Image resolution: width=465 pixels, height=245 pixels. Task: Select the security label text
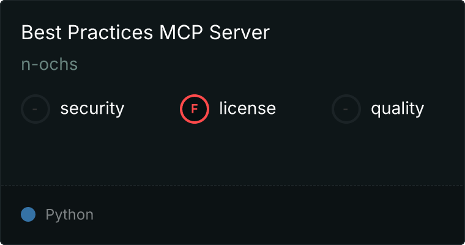point(92,108)
